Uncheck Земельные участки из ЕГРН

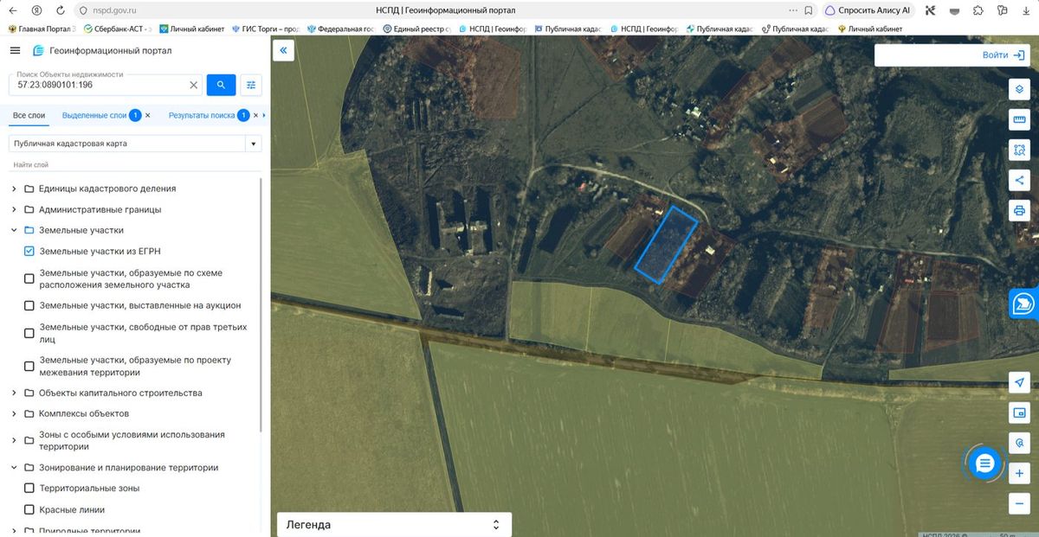(x=29, y=252)
